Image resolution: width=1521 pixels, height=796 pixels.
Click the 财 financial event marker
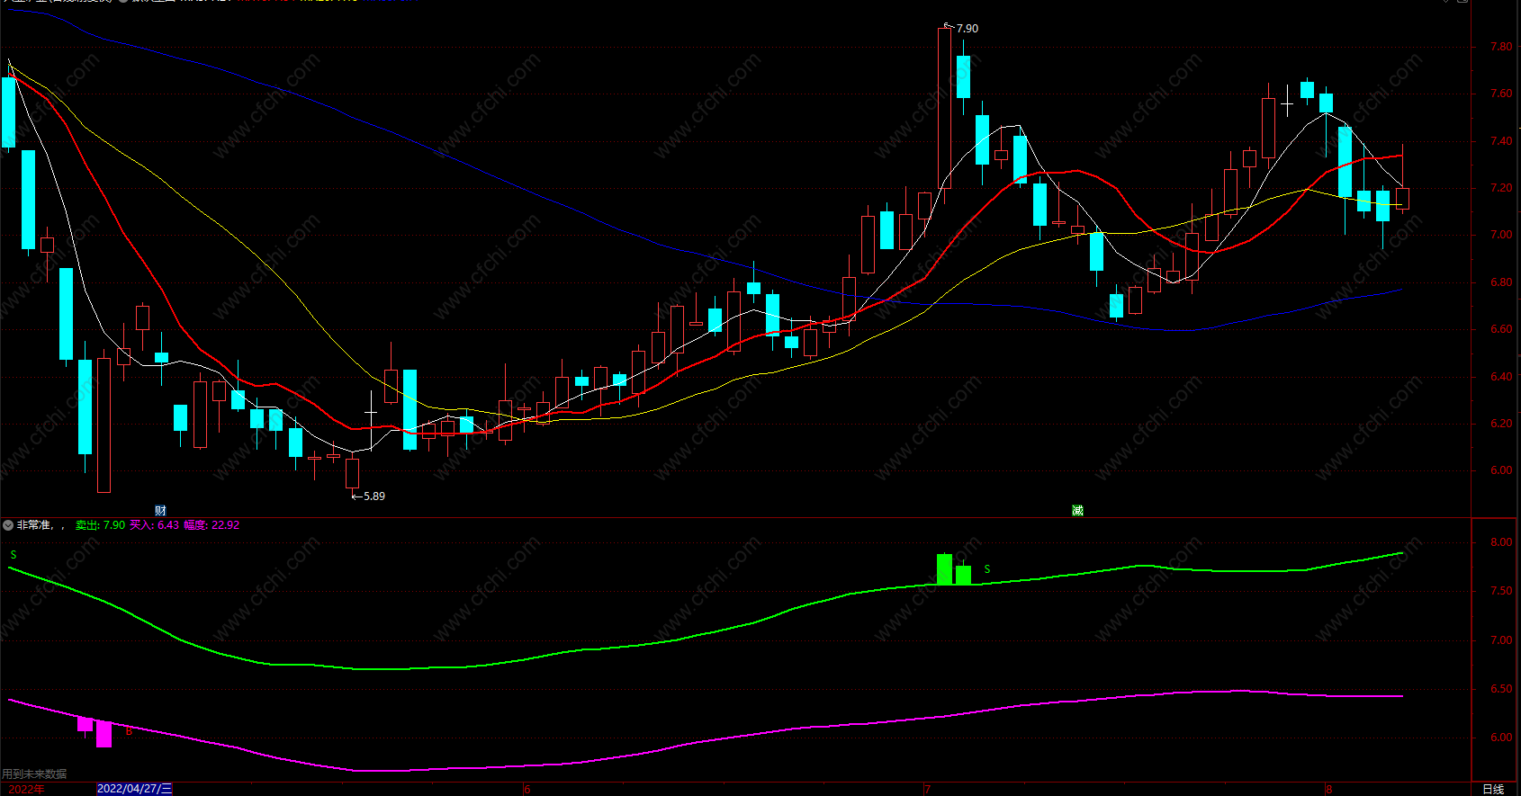tap(160, 510)
